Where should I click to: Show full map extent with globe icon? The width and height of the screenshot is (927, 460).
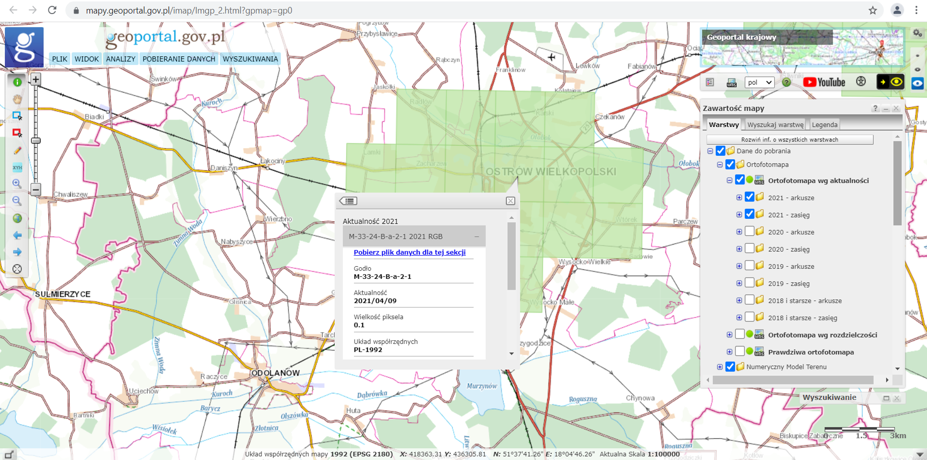[17, 218]
